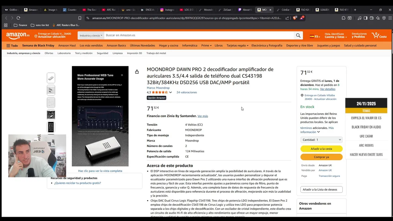Open the Brave Wallet icon

click(372, 18)
